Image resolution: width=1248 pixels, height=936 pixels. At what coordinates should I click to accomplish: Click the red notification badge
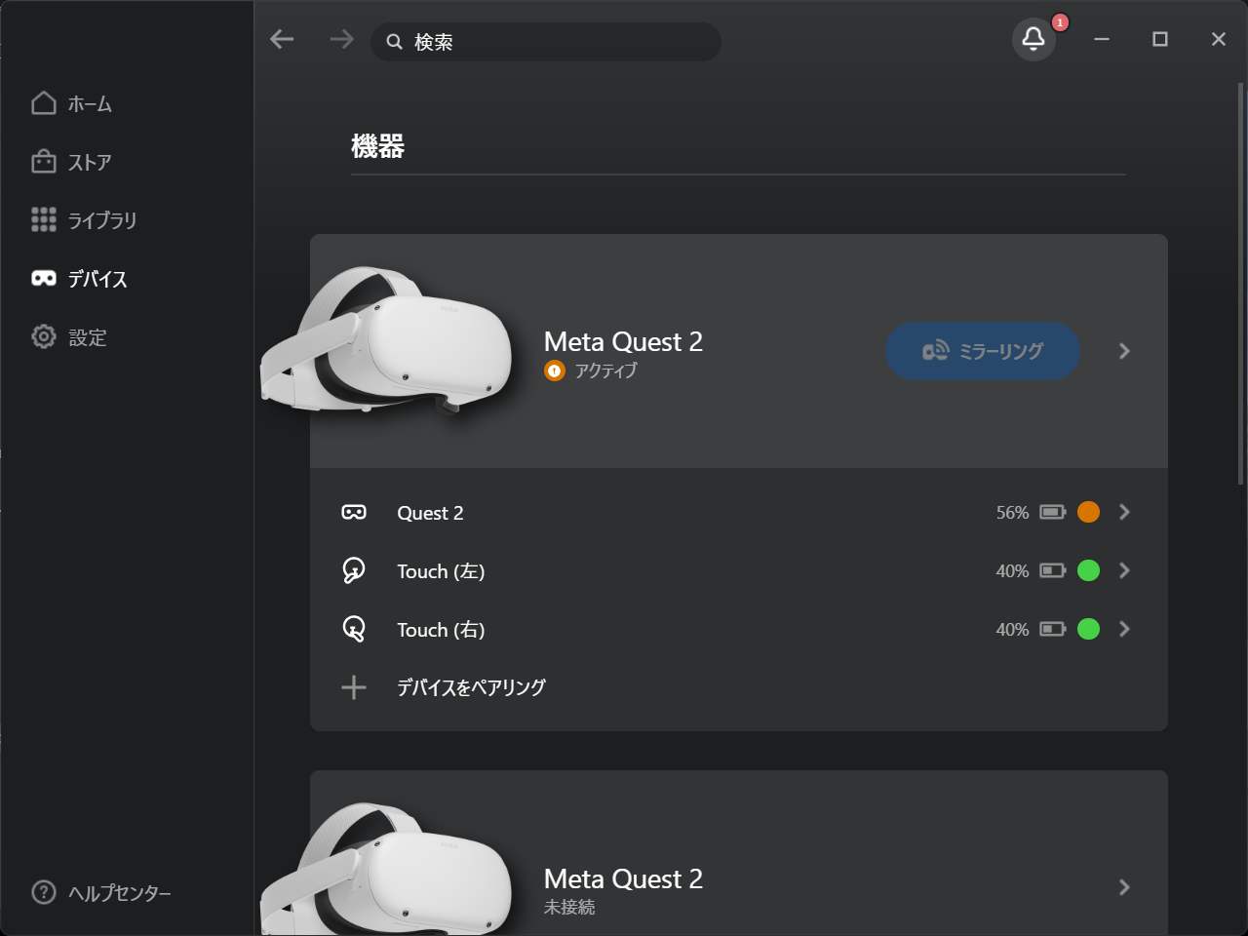[1060, 22]
